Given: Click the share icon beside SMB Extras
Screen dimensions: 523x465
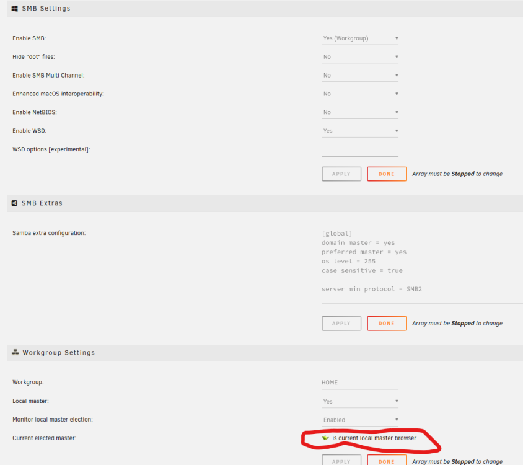Looking at the screenshot, I should (x=14, y=203).
